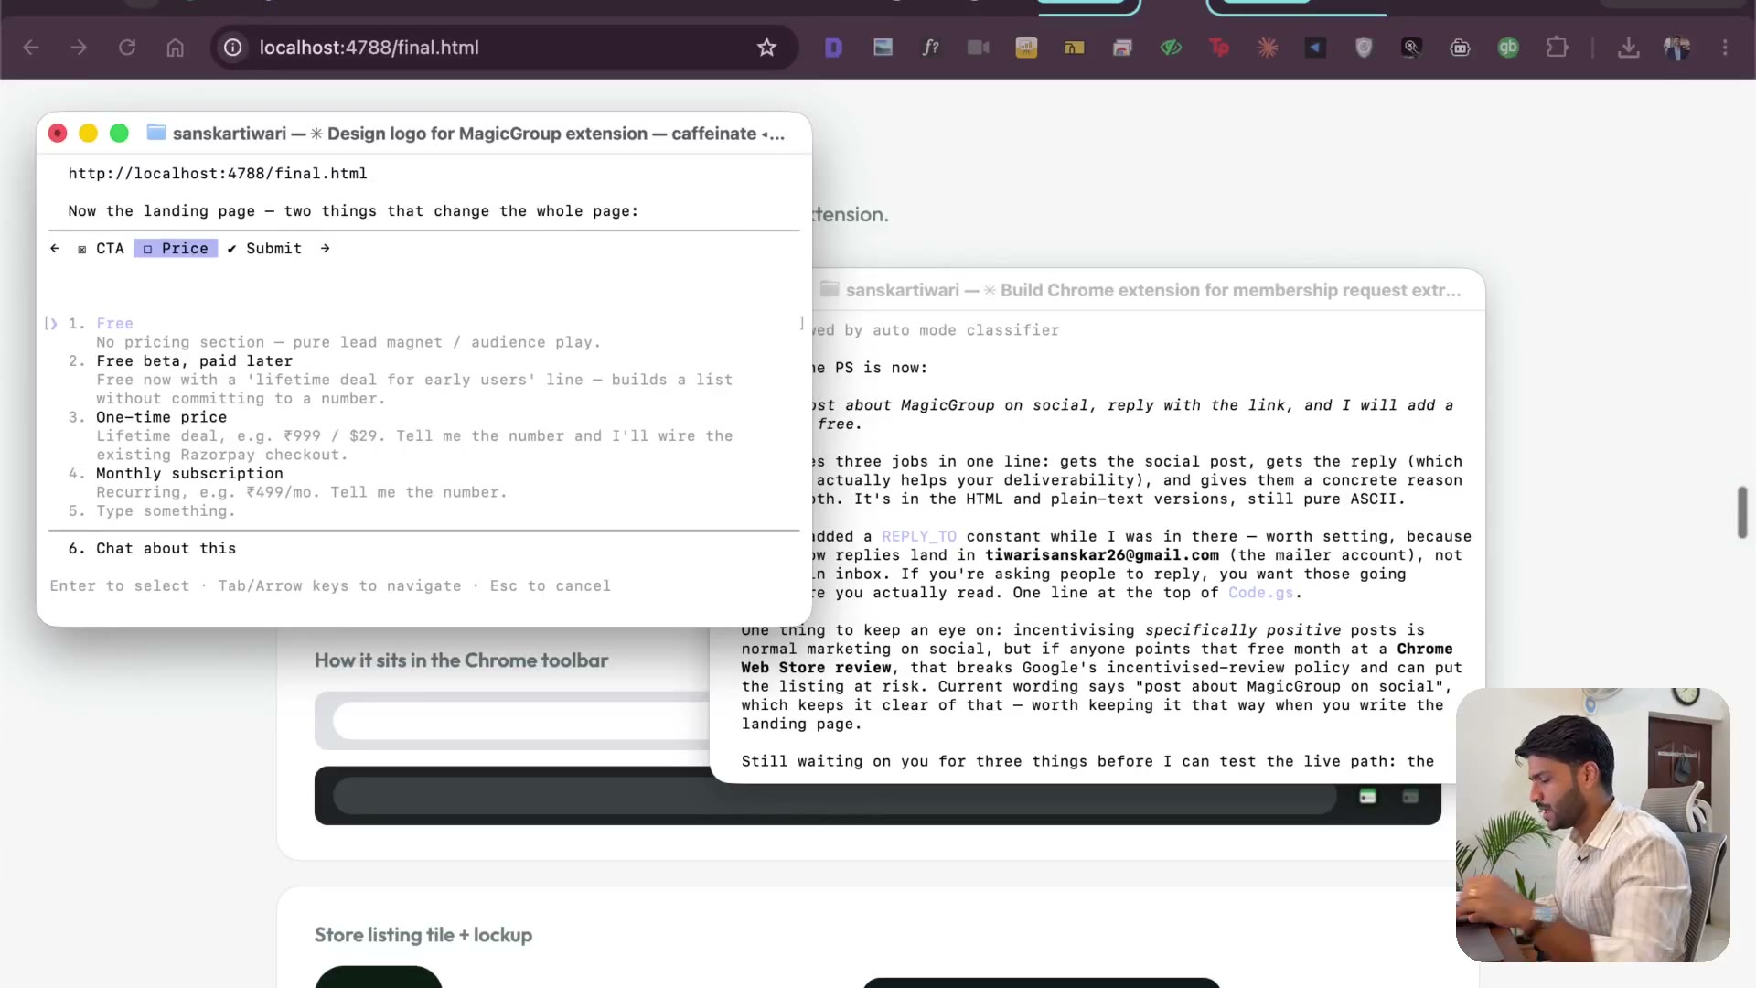Screen dimensions: 1756x988
Task: Open the browser profile avatar
Action: [x=1676, y=48]
